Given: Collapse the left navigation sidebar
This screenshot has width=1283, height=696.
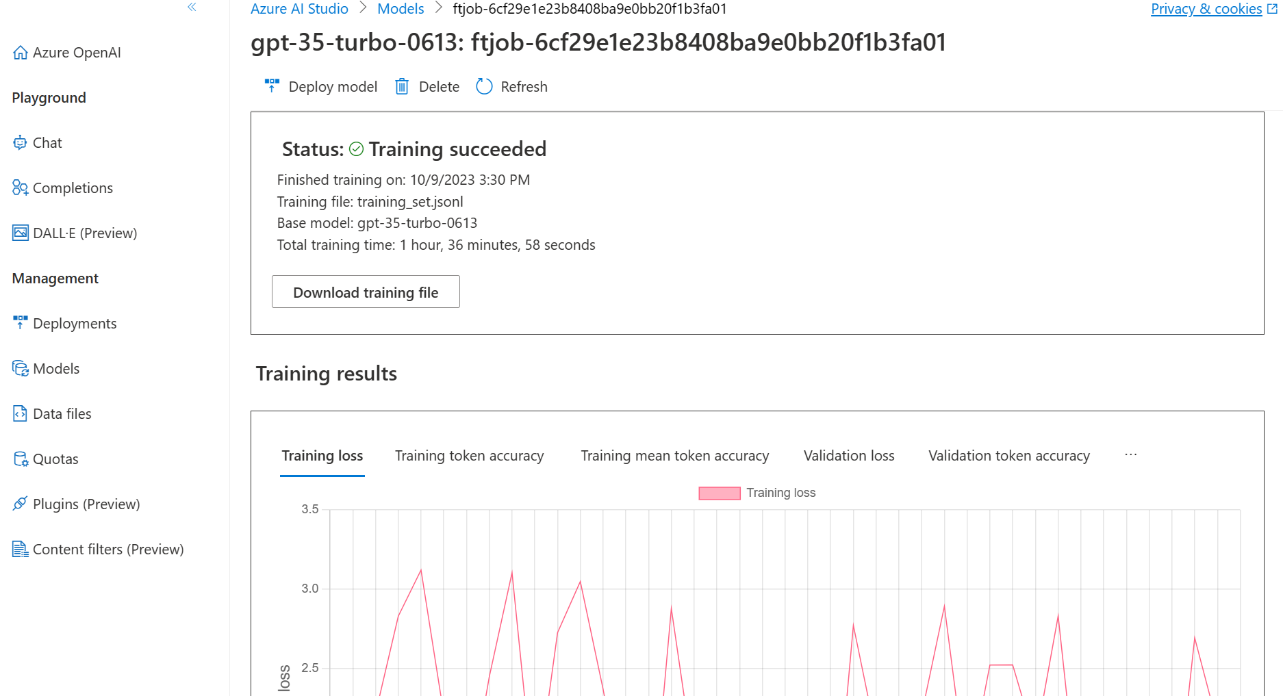Looking at the screenshot, I should [x=192, y=7].
